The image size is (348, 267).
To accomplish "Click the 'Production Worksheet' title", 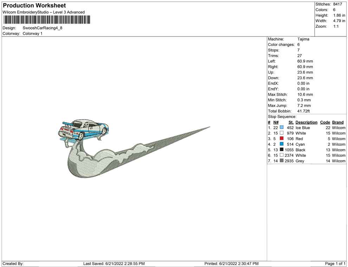I will [34, 6].
